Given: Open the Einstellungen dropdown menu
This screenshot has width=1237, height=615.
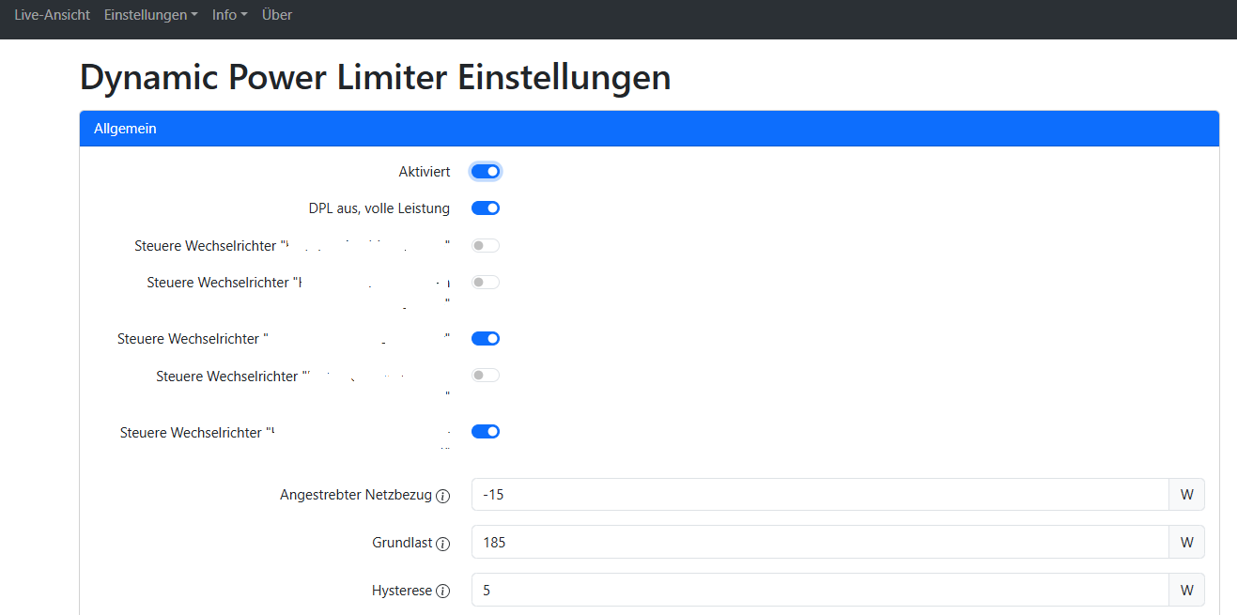Looking at the screenshot, I should pyautogui.click(x=150, y=15).
